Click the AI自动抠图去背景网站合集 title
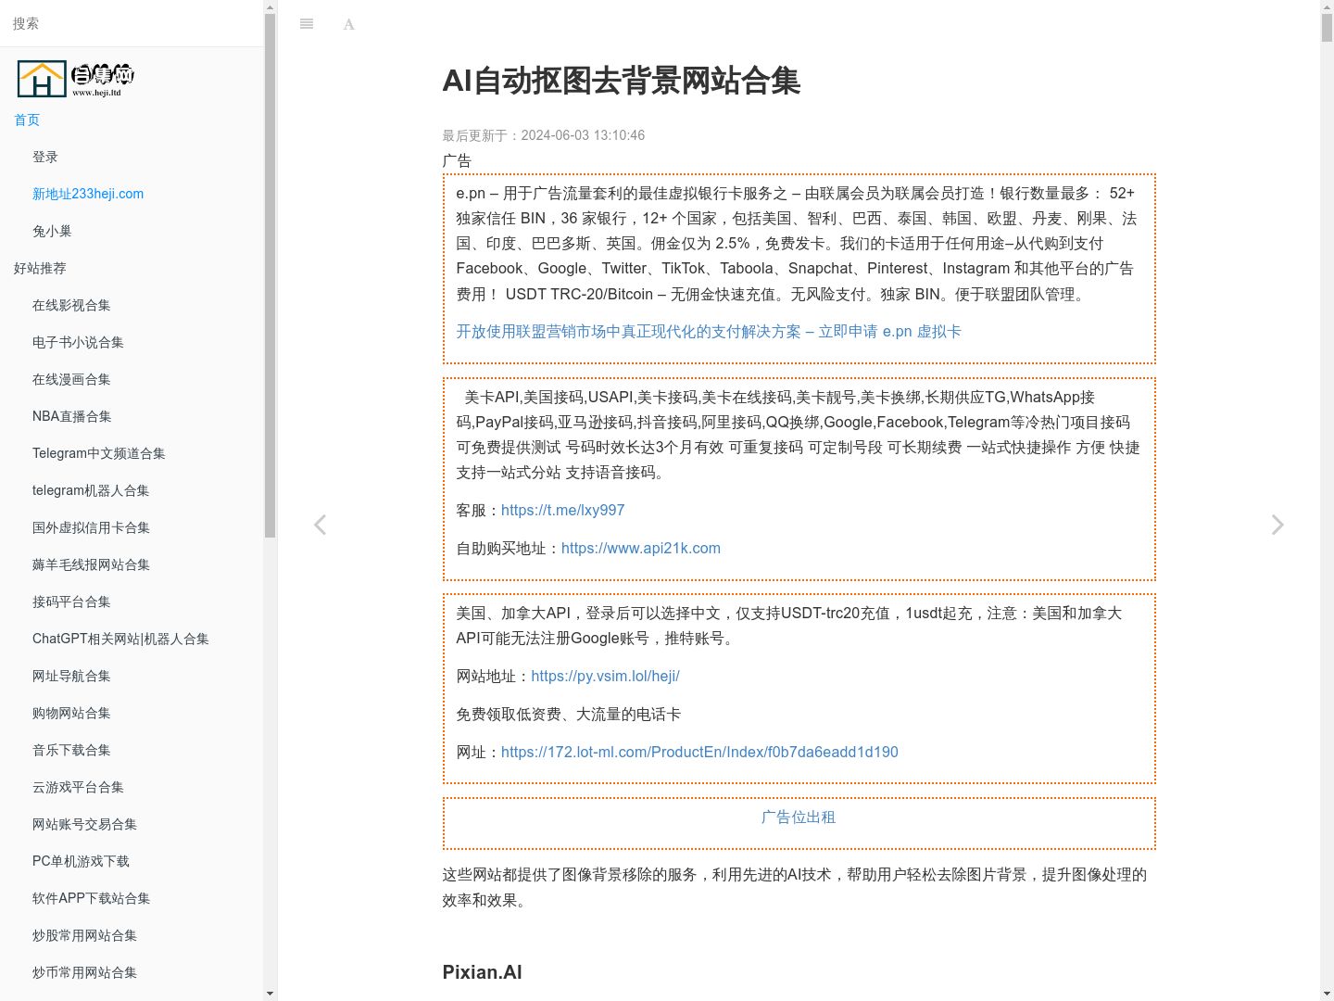The image size is (1334, 1001). [621, 81]
